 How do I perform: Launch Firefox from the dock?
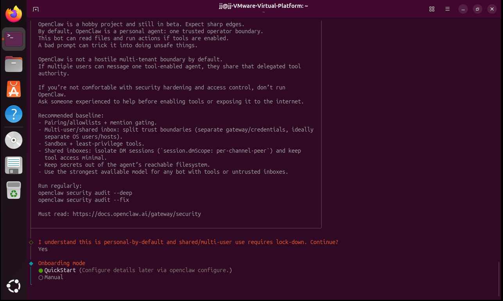(x=14, y=14)
